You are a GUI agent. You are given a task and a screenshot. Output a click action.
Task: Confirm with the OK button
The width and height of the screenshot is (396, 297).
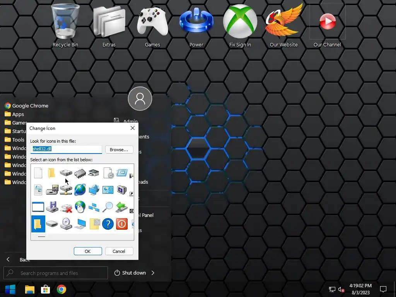[x=88, y=251]
